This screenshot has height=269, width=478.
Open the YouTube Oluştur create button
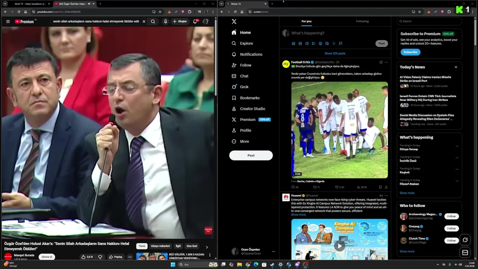click(180, 22)
